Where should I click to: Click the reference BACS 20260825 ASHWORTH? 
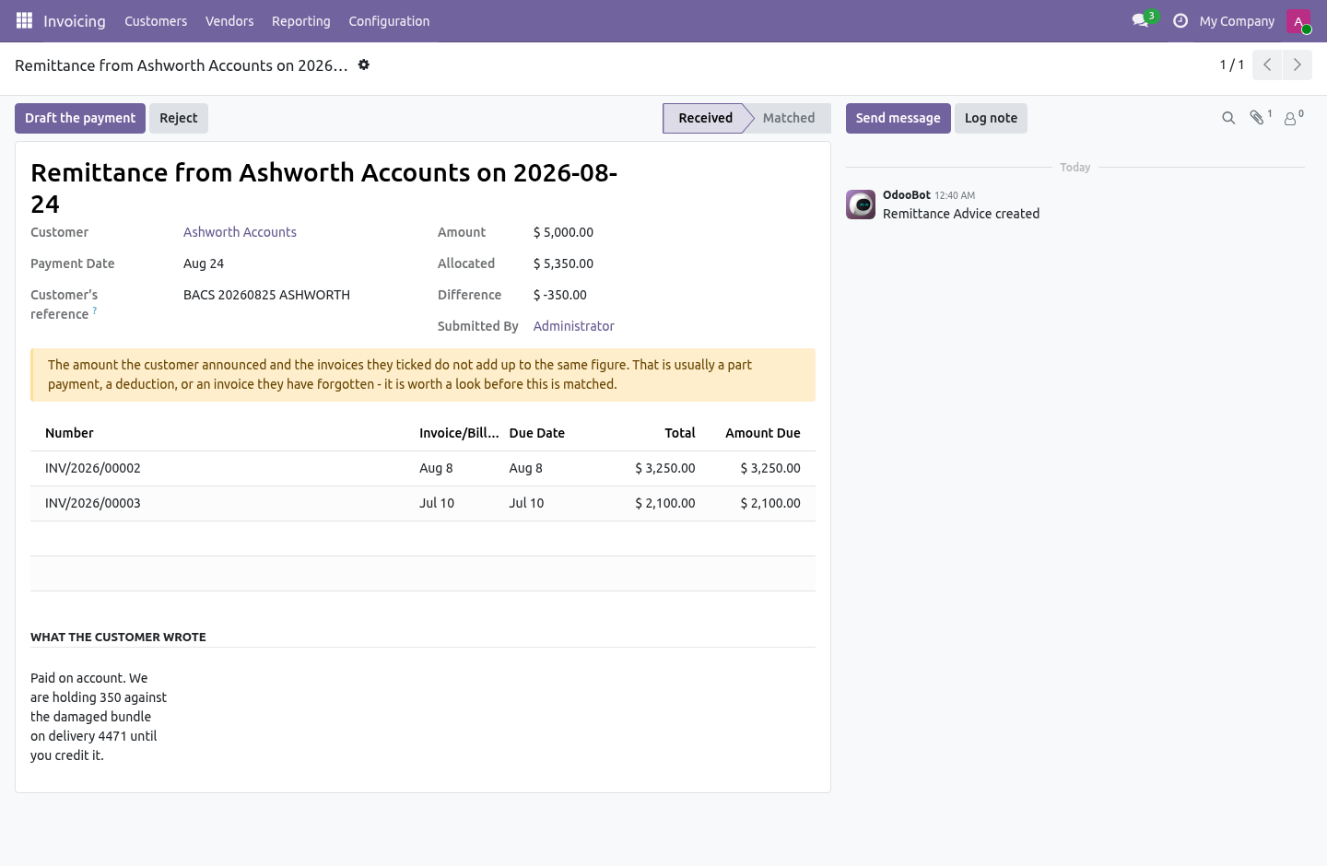[x=266, y=295]
